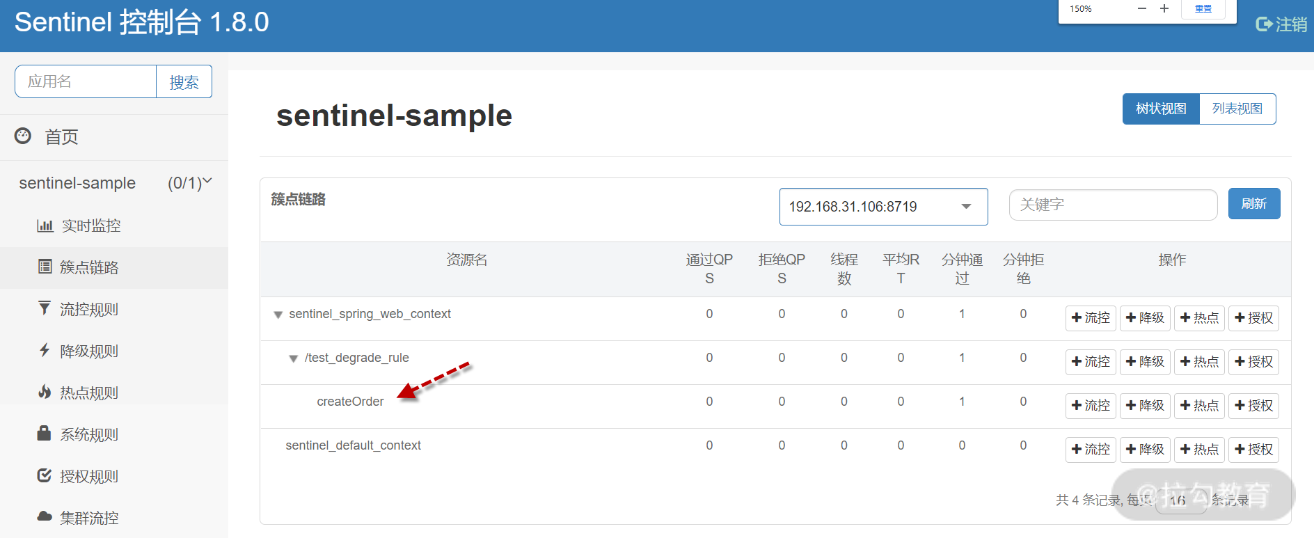Collapse the sentinel-sample app chevron
The width and height of the screenshot is (1314, 538).
(x=207, y=182)
